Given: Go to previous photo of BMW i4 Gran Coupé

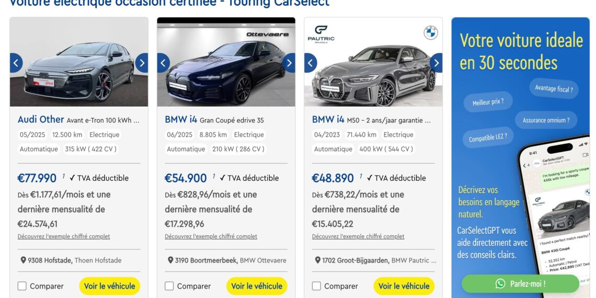Looking at the screenshot, I should point(164,63).
